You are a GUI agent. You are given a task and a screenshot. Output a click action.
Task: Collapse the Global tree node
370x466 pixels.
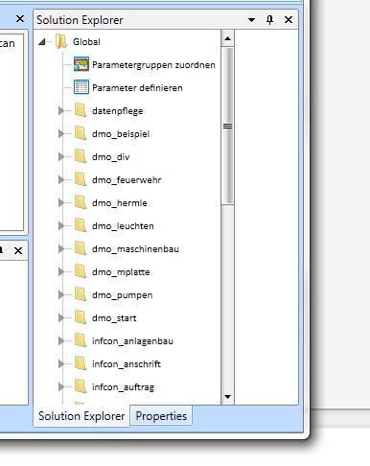42,41
